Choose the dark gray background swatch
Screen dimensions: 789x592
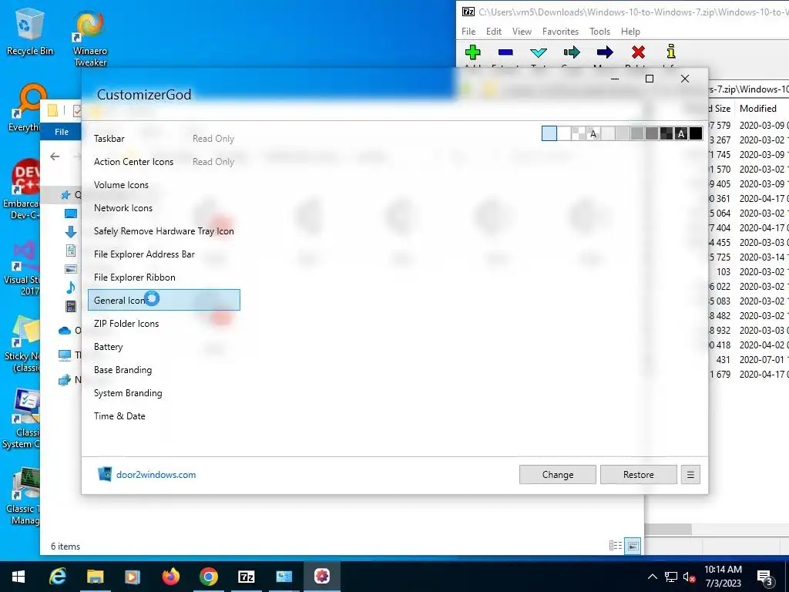pos(652,133)
